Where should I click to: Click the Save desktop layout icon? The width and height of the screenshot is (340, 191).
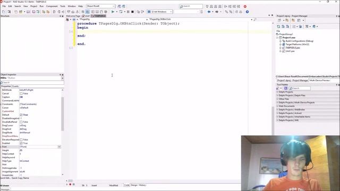click(x=119, y=6)
